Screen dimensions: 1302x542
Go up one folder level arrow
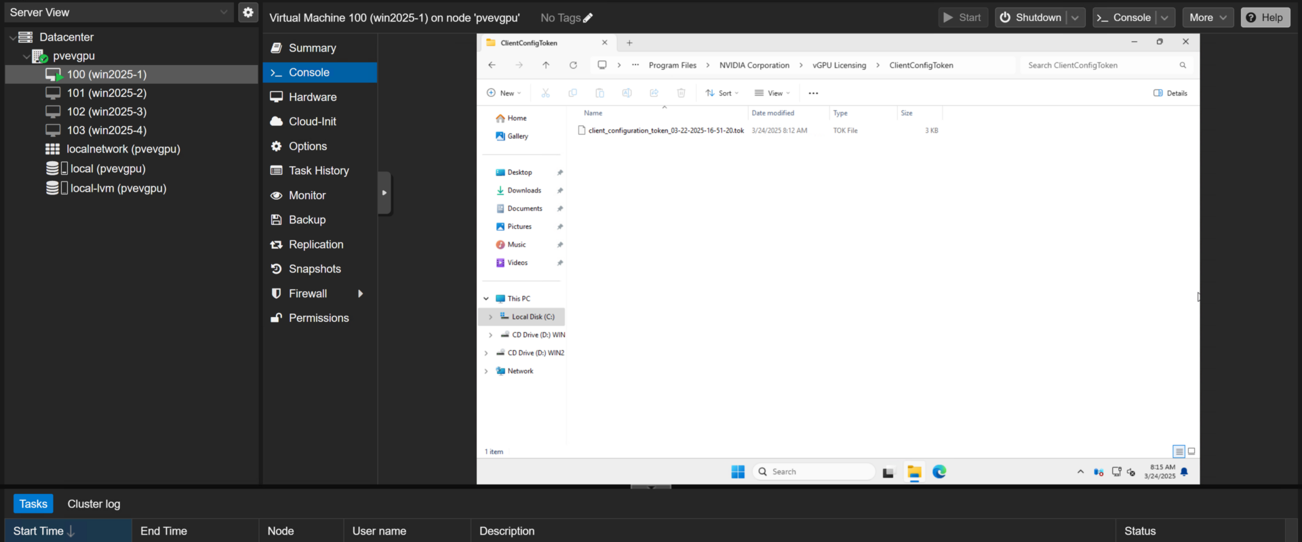click(x=546, y=65)
